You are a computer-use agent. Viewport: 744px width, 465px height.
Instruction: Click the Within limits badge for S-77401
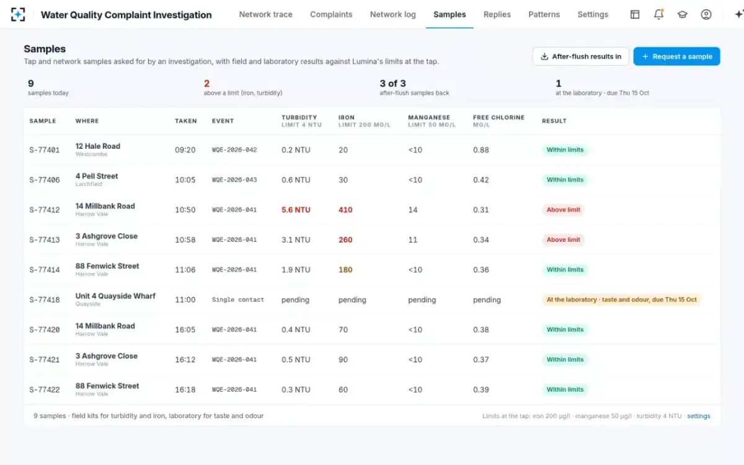tap(565, 150)
